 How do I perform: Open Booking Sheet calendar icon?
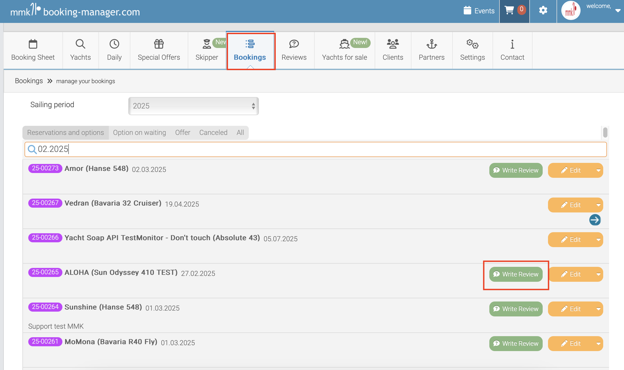33,44
